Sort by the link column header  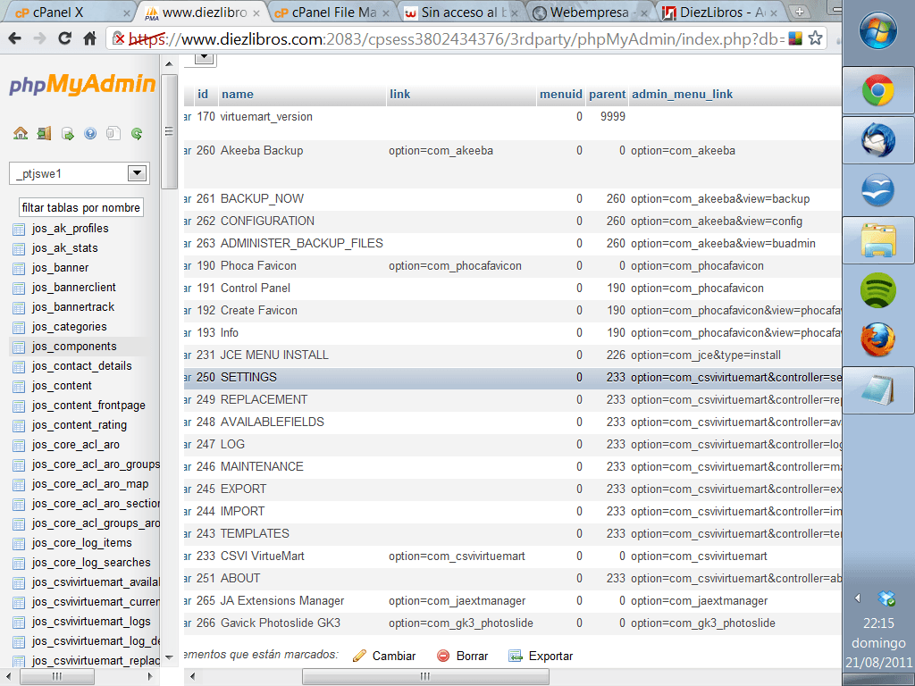399,94
